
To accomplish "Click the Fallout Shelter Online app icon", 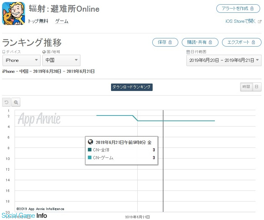I will pos(14,14).
